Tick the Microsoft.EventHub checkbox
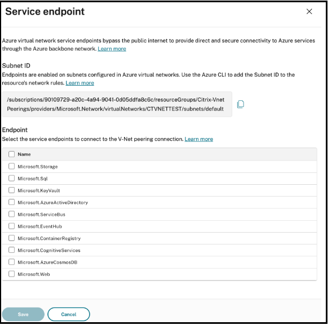Screen dimensions: 332x325 pos(11,226)
